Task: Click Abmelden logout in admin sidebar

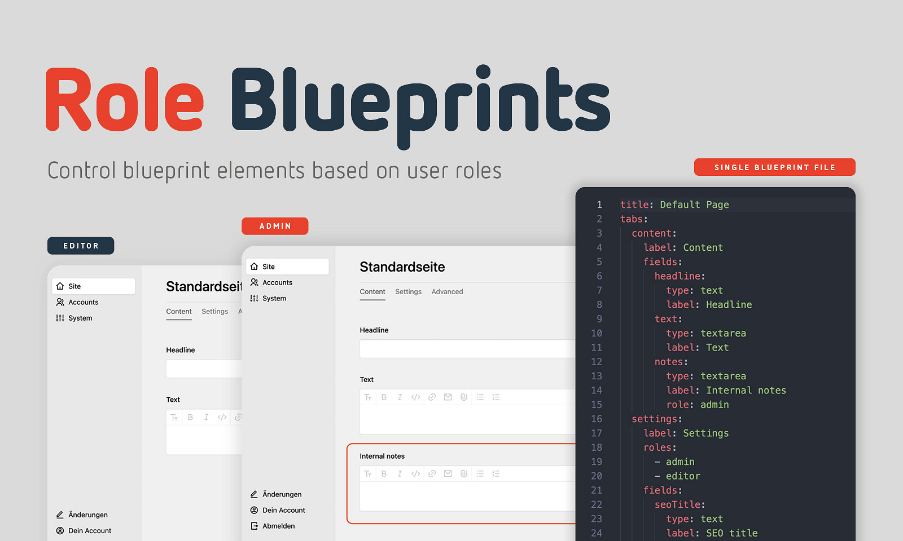Action: click(278, 526)
